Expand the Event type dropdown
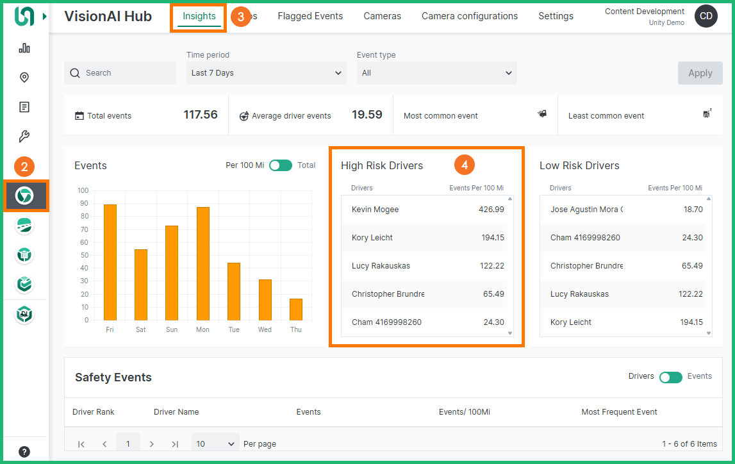 coord(436,73)
